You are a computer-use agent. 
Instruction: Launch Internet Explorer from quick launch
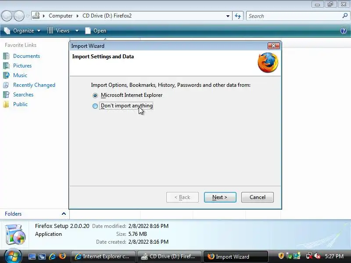52,256
